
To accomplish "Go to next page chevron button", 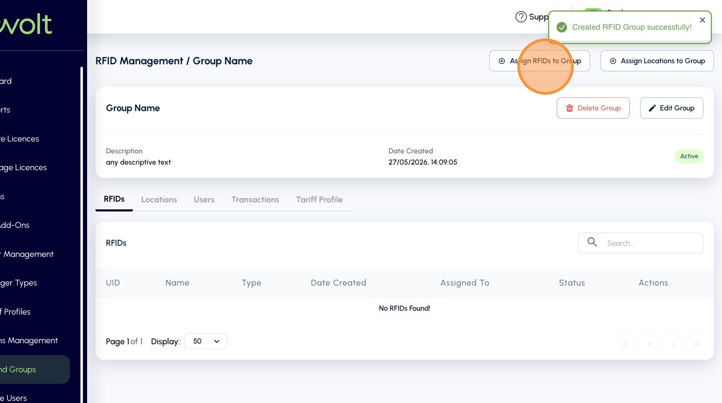I will [673, 344].
